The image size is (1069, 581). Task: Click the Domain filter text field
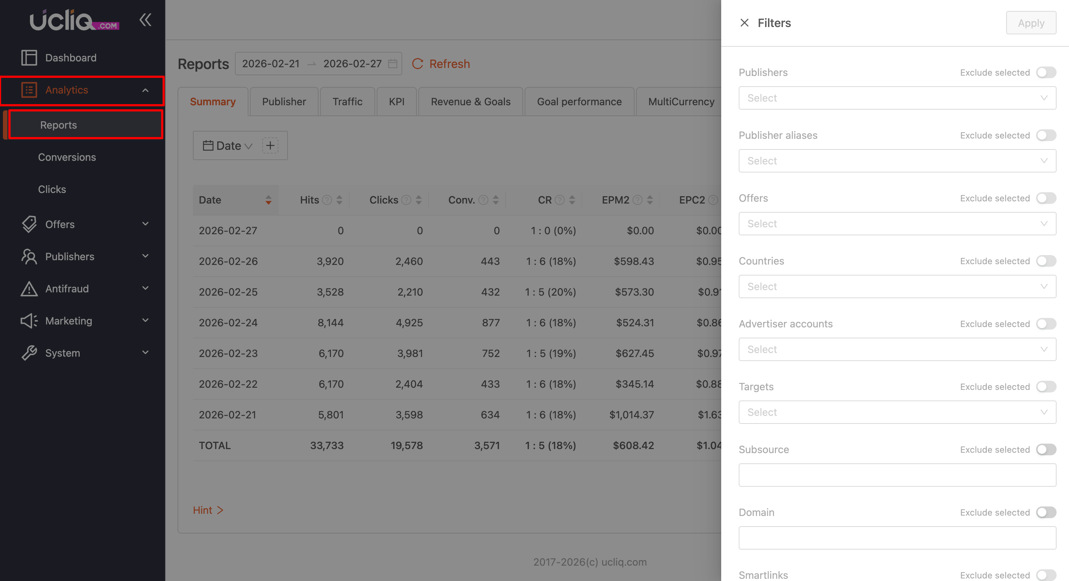[x=897, y=538]
